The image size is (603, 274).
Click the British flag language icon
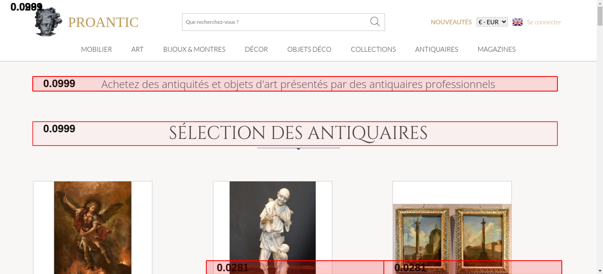517,22
